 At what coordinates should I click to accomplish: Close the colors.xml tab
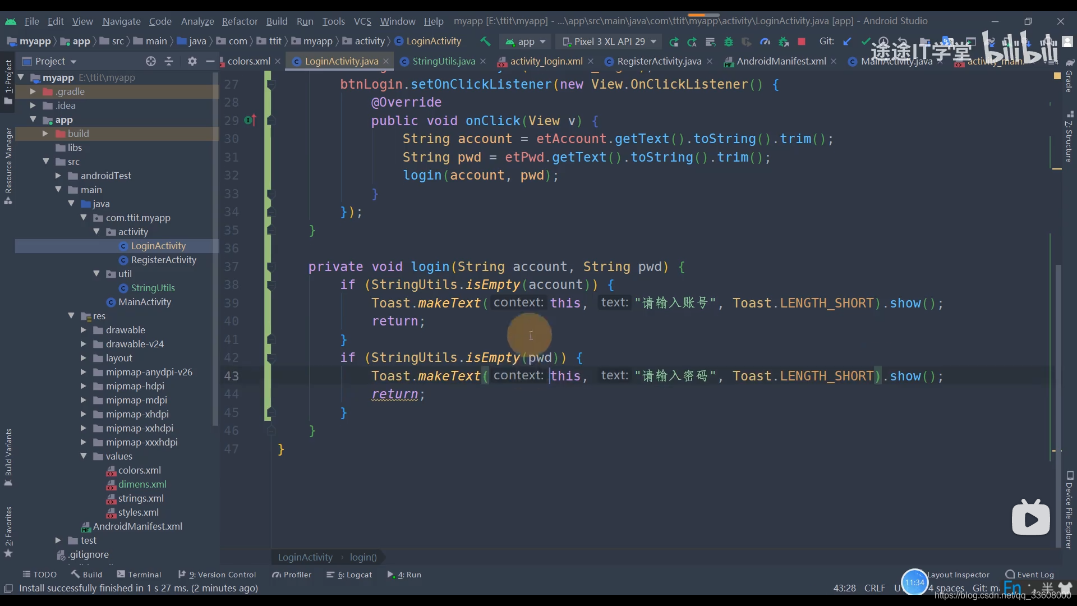pos(277,61)
